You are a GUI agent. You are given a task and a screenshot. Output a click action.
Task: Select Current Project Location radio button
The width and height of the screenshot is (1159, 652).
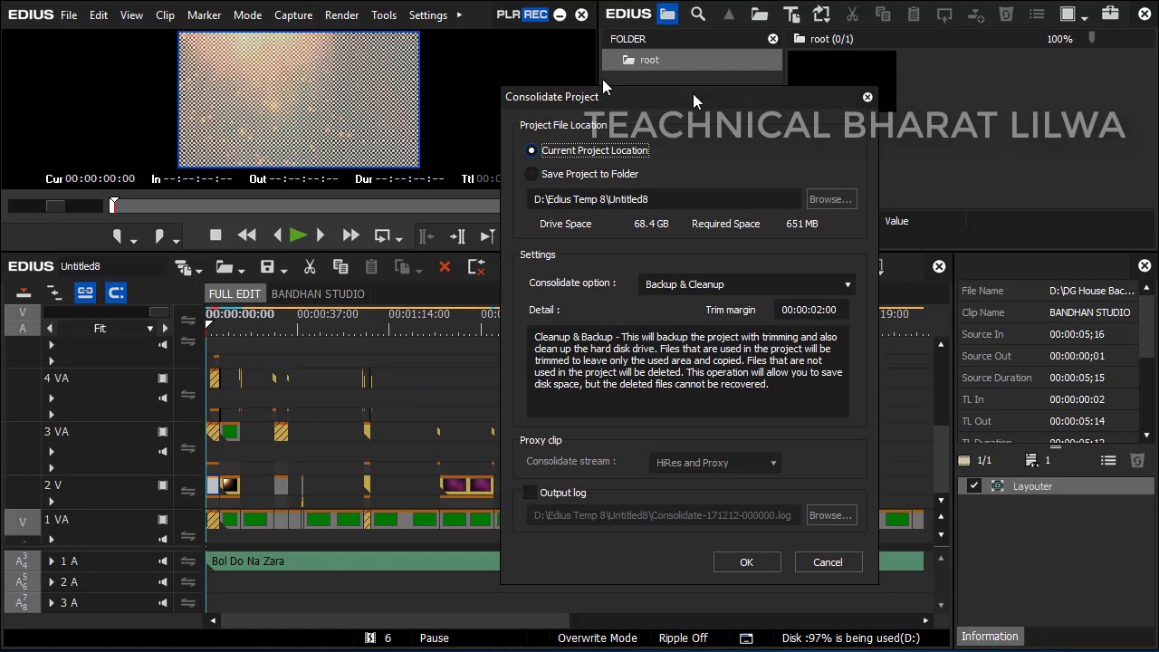(532, 150)
